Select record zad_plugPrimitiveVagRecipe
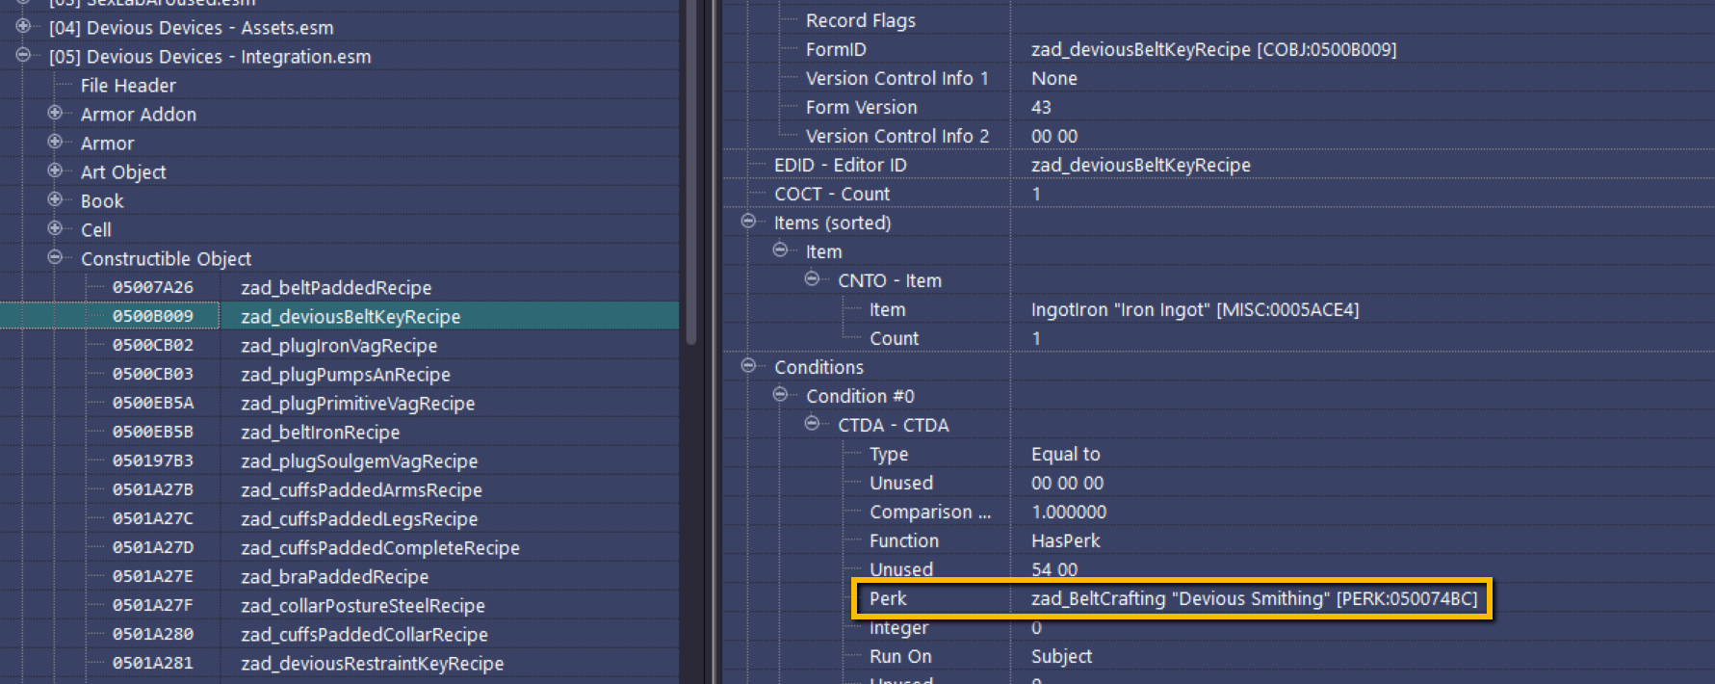Viewport: 1715px width, 684px height. click(357, 404)
